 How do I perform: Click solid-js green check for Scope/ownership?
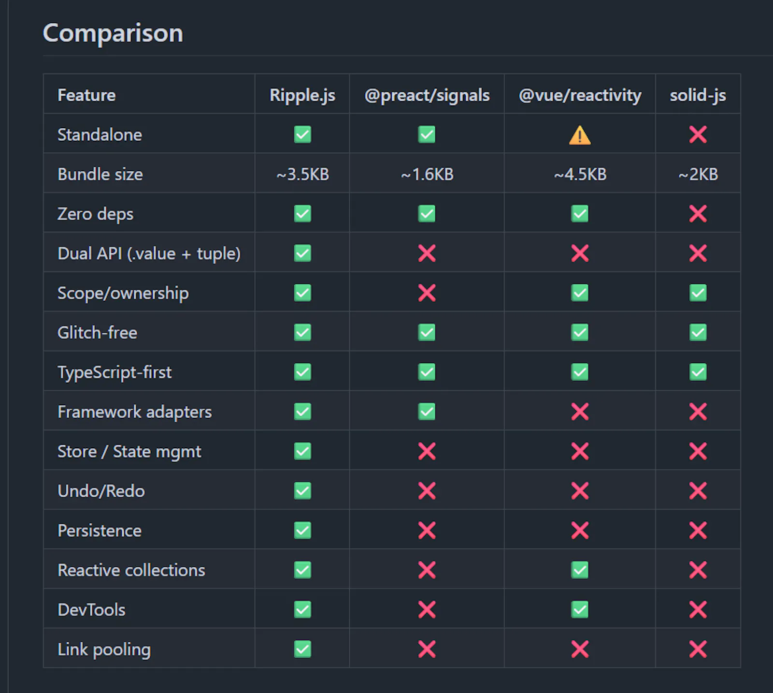coord(698,293)
